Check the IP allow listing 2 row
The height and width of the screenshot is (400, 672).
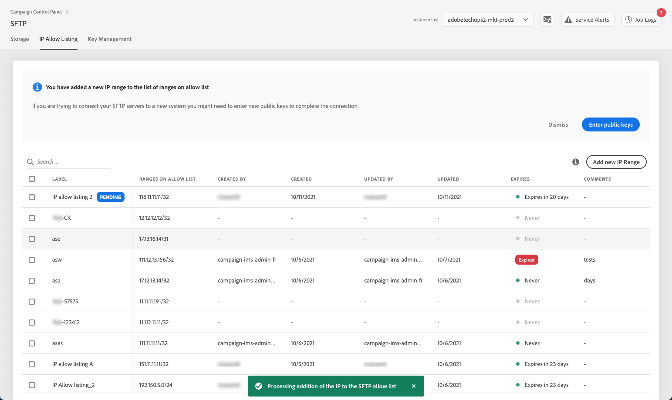point(32,197)
